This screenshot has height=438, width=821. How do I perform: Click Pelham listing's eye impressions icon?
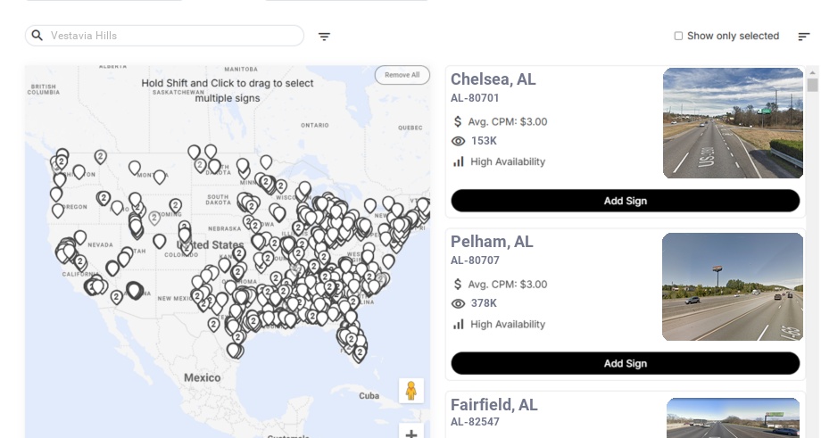459,303
